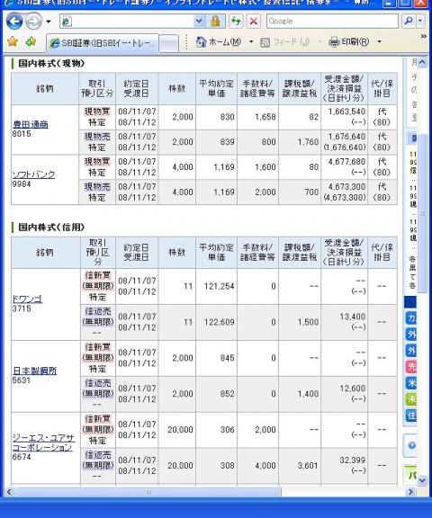Image resolution: width=432 pixels, height=518 pixels.
Task: Open the 豊田通商 stock link
Action: tap(31, 124)
